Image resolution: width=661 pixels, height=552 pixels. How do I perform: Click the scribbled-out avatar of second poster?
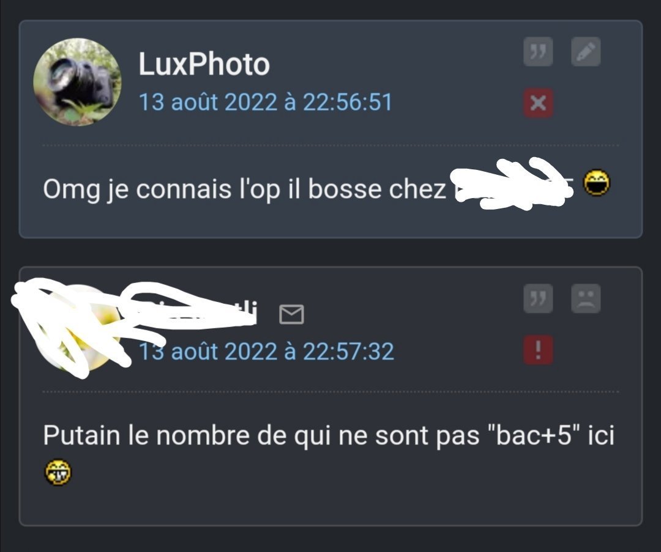pyautogui.click(x=77, y=328)
